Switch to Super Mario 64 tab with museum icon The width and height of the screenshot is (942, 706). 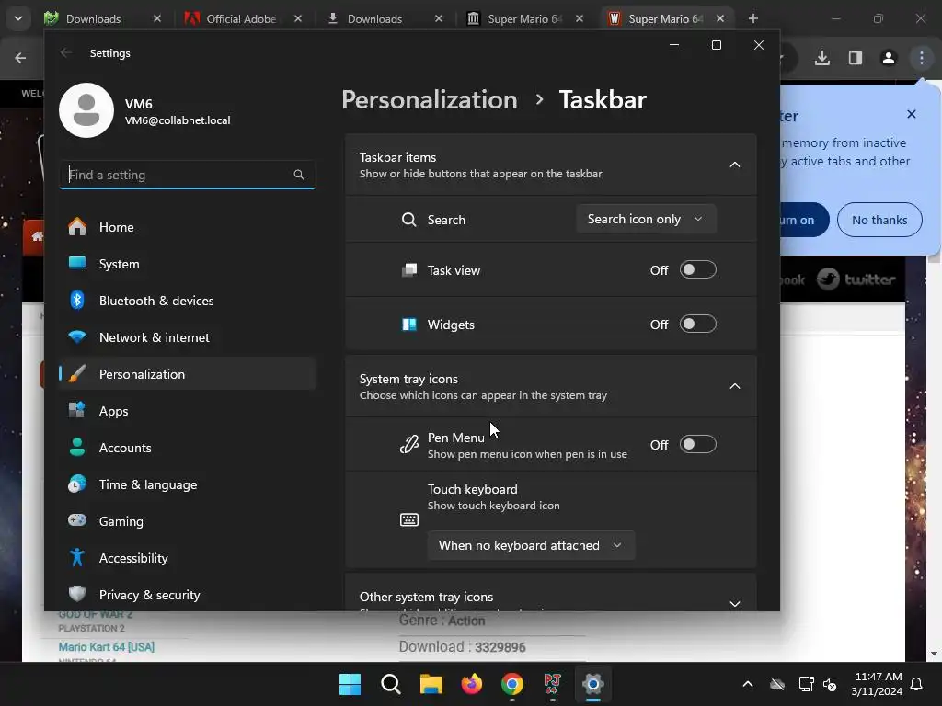524,18
